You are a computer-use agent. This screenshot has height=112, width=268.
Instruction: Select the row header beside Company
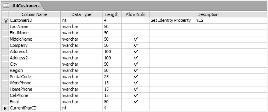coord(5,46)
